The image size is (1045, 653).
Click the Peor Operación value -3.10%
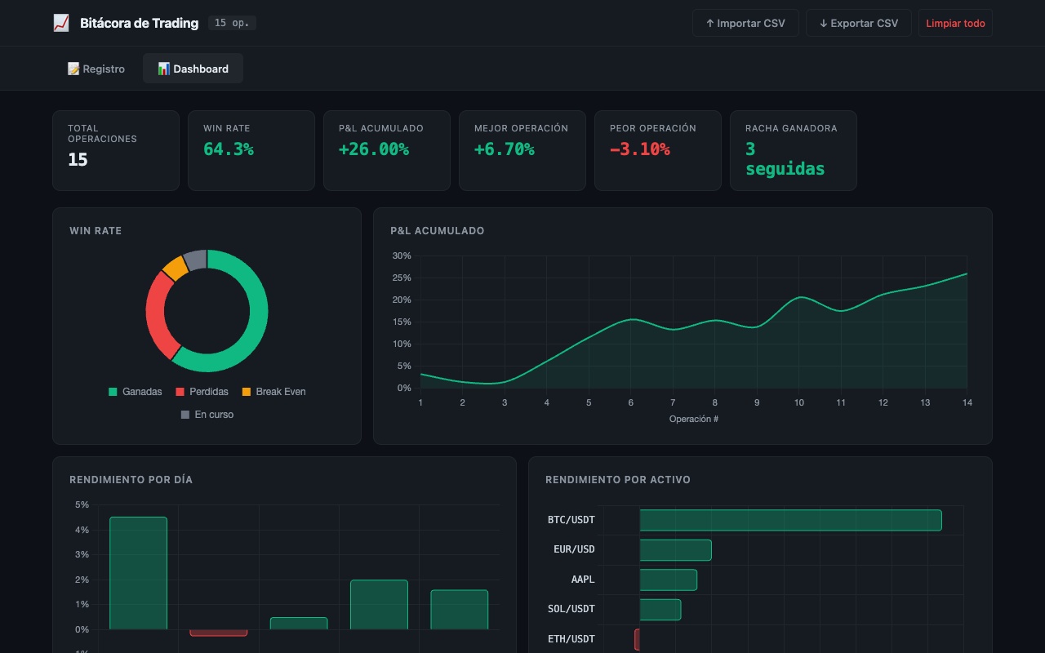click(x=640, y=149)
